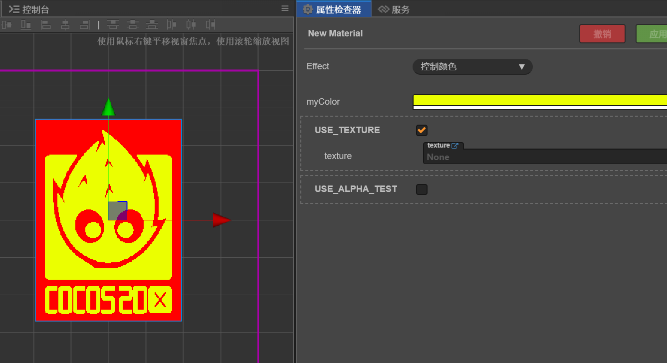This screenshot has width=667, height=363.
Task: Click the USE_ALPHA_TEST define label
Action: (x=356, y=189)
